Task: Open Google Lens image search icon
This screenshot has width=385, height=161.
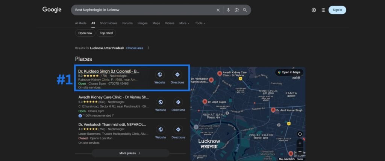Action: [x=236, y=10]
